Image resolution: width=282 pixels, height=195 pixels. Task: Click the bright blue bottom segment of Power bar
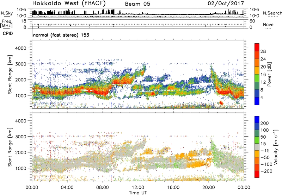[x=257, y=101]
